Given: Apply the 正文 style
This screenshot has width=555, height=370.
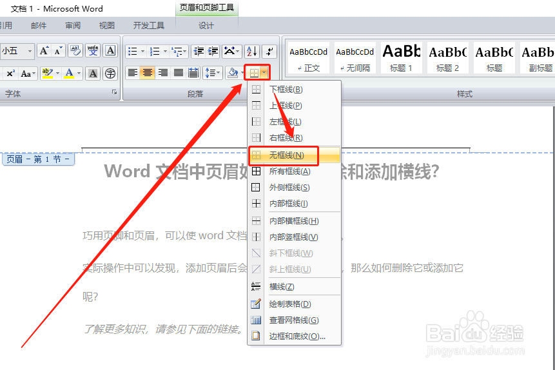Looking at the screenshot, I should 309,58.
